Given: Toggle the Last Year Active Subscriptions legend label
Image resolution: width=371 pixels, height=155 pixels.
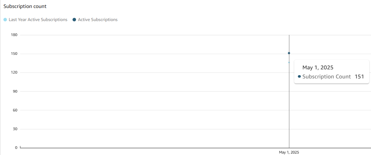Looking at the screenshot, I should (38, 20).
